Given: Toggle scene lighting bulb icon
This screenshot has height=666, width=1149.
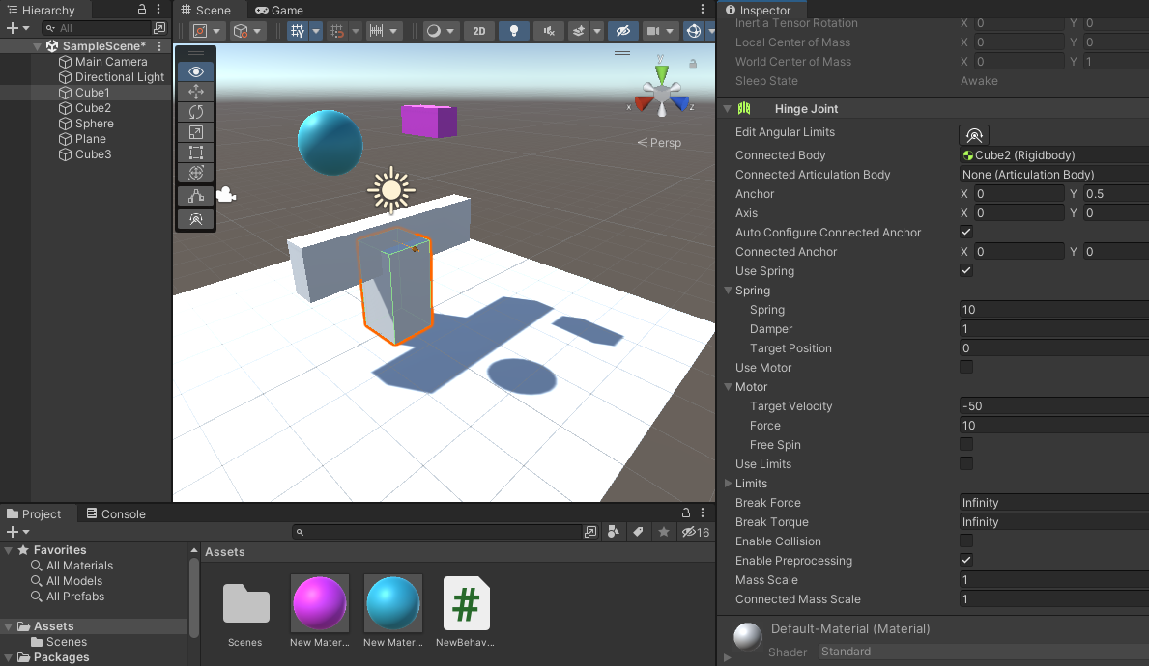Looking at the screenshot, I should 514,31.
